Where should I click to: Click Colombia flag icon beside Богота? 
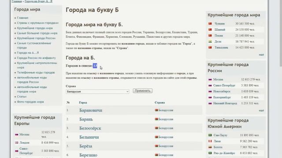click(210, 147)
